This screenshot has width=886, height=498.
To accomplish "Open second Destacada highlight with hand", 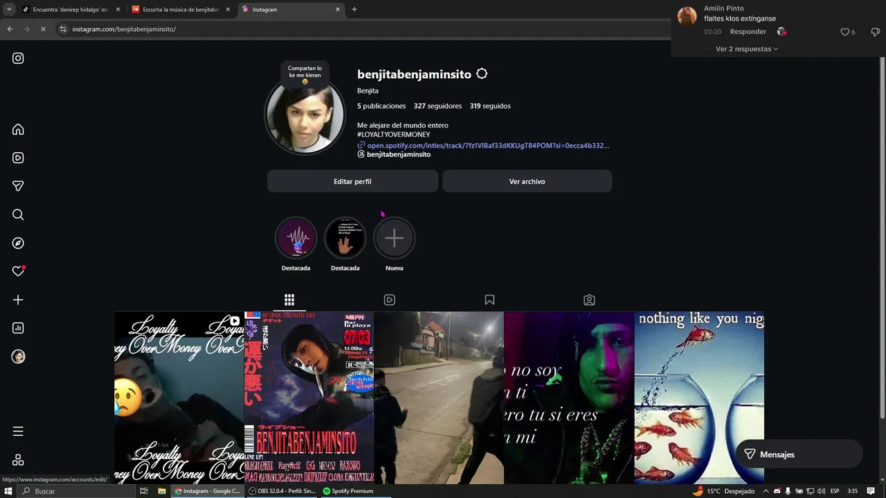I will coord(345,238).
